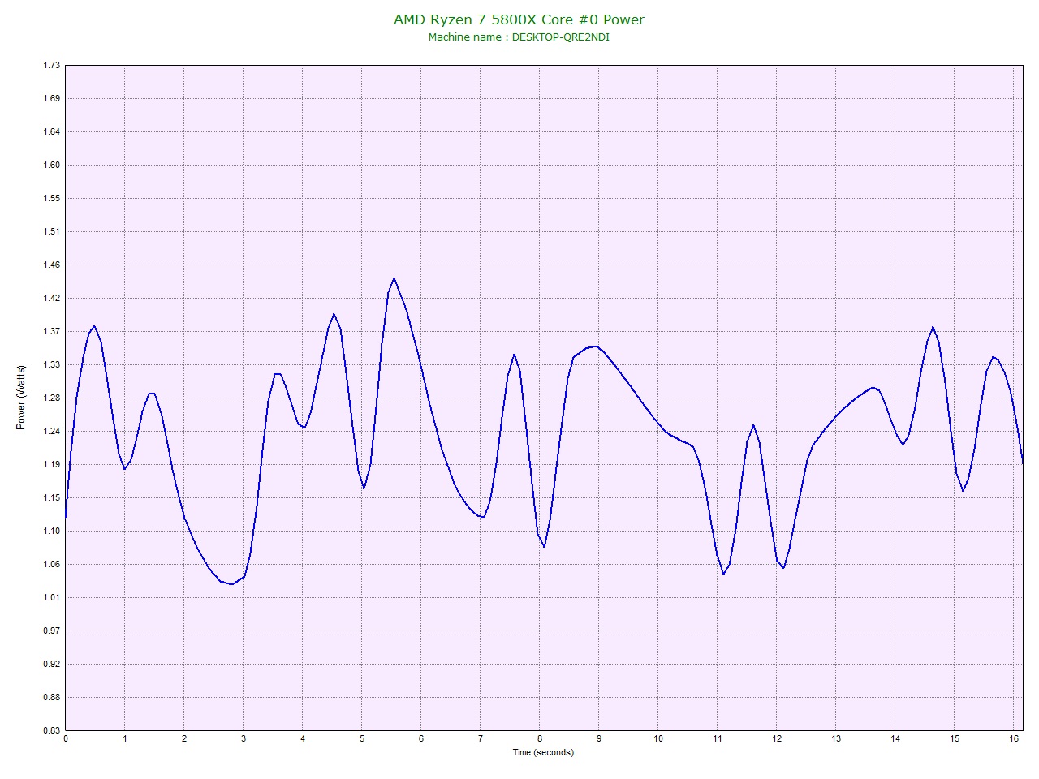Viewport: 1039px width, 779px height.
Task: Click the 1.33 y-axis value
Action: click(51, 364)
